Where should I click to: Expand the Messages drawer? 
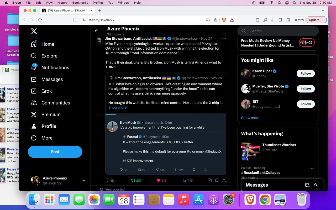(x=316, y=185)
